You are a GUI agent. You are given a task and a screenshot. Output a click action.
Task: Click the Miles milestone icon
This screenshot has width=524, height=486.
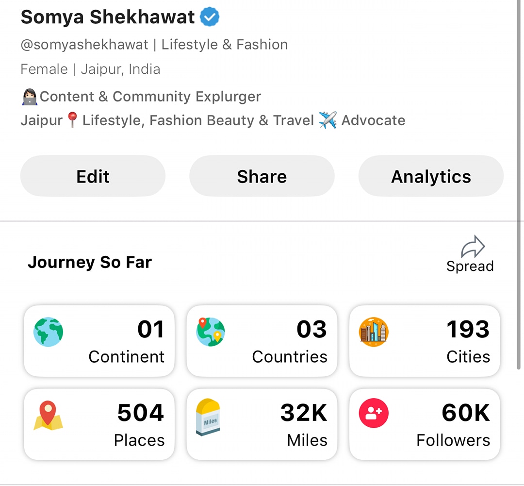[x=208, y=417]
